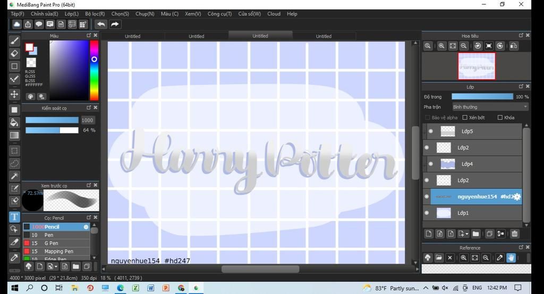Image resolution: width=544 pixels, height=294 pixels.
Task: Click the Redo arrow in toolbar
Action: (x=115, y=24)
